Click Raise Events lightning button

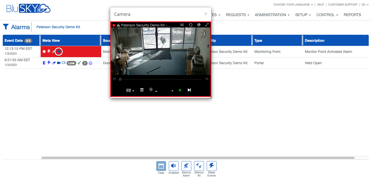click(x=211, y=166)
